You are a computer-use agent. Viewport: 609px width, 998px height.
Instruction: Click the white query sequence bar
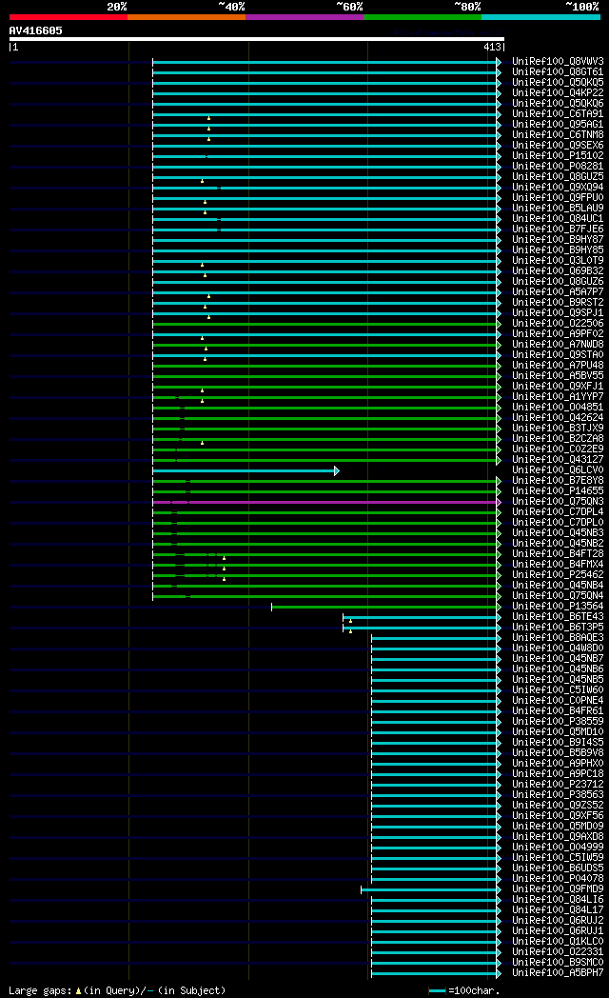[x=256, y=39]
